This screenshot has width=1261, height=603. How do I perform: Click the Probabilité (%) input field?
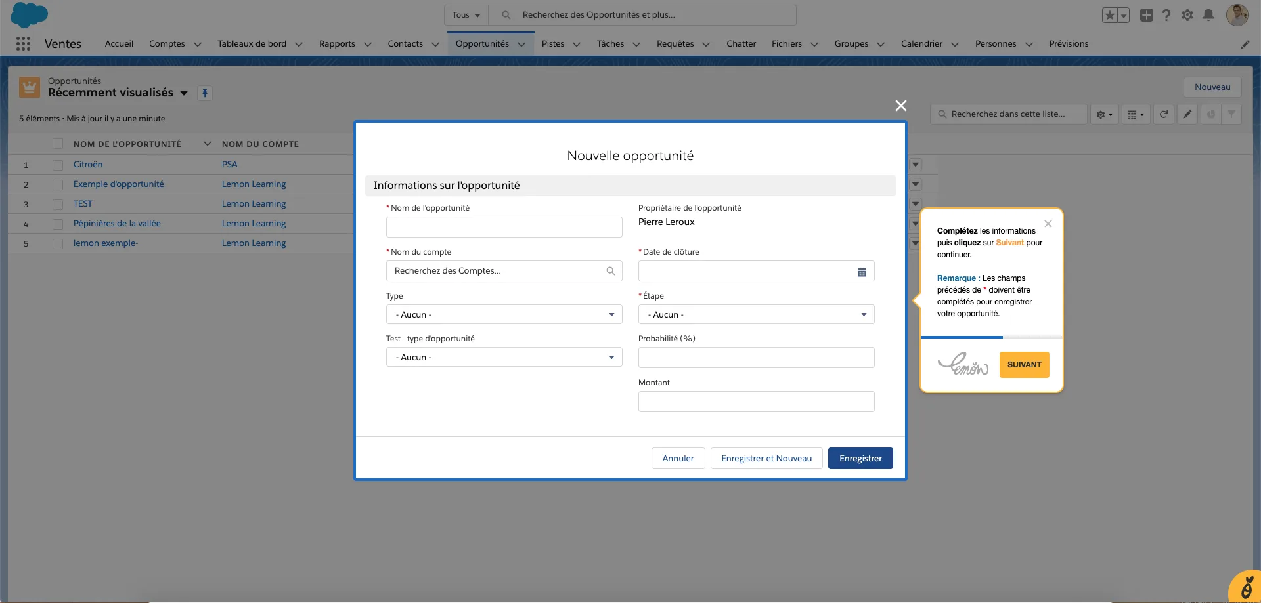(x=757, y=358)
